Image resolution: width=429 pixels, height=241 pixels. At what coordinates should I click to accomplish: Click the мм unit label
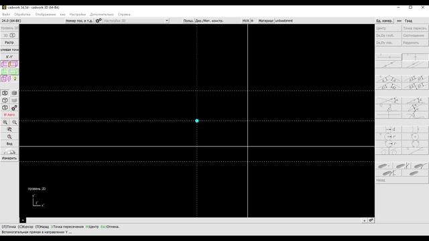pos(399,21)
